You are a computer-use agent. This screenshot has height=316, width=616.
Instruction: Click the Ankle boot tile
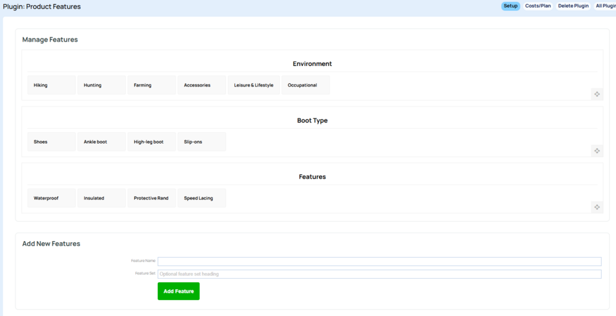(x=101, y=142)
